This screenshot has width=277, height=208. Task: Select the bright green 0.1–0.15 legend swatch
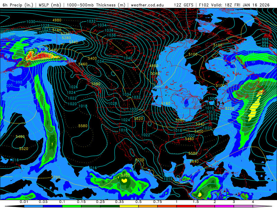click(72, 206)
